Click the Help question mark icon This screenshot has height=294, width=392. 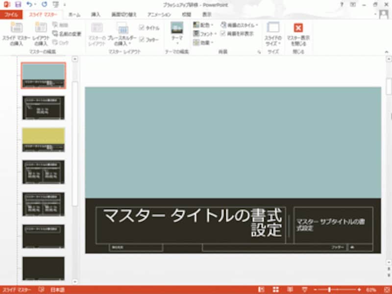pyautogui.click(x=342, y=4)
